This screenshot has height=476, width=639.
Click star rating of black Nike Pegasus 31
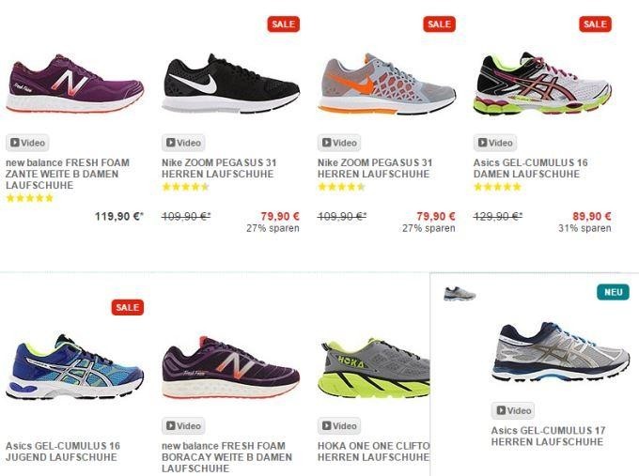pos(185,187)
